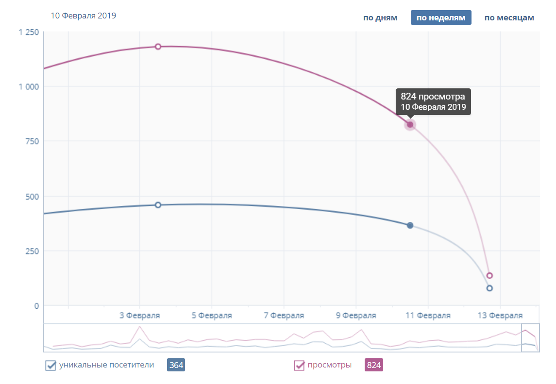This screenshot has width=556, height=384.
Task: Toggle the "уникальные посетители" checkbox
Action: click(51, 366)
